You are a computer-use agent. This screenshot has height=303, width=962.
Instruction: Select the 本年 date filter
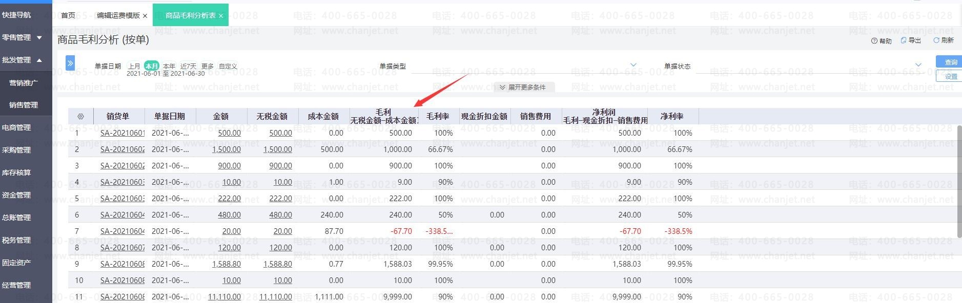[169, 66]
